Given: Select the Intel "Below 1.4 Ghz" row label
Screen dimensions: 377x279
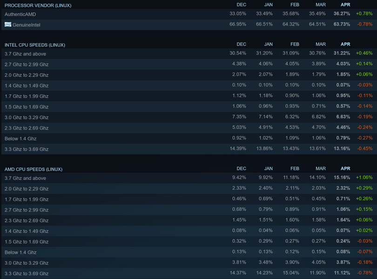Looking at the screenshot, I should pos(20,139).
